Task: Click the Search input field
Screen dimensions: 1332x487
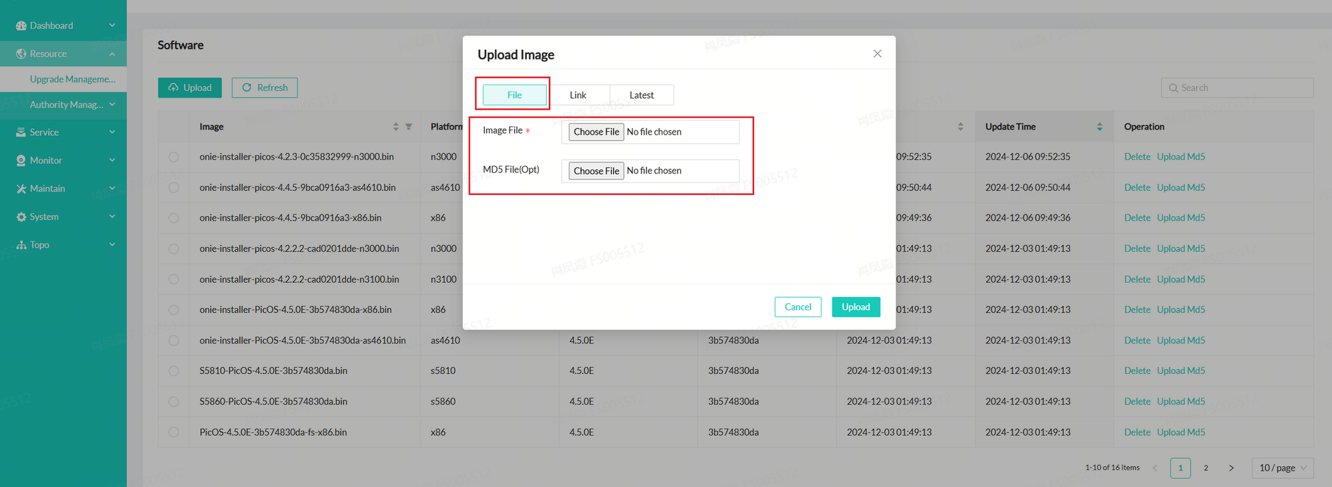Action: click(1237, 88)
